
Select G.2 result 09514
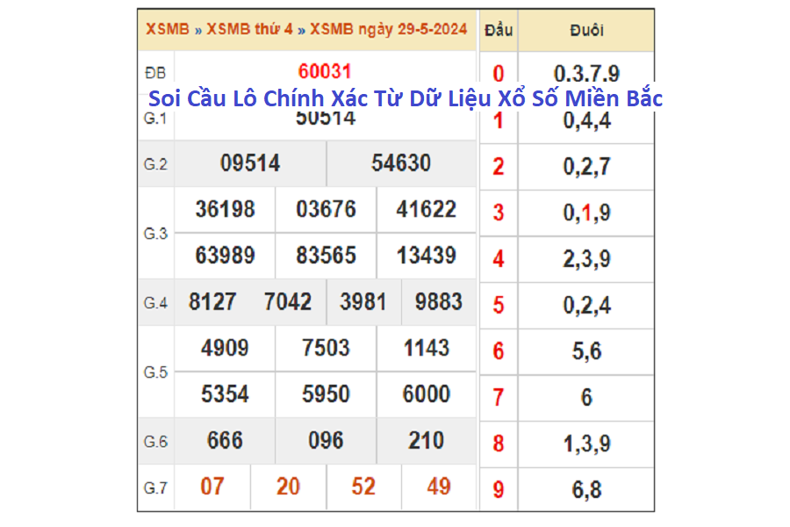250,163
